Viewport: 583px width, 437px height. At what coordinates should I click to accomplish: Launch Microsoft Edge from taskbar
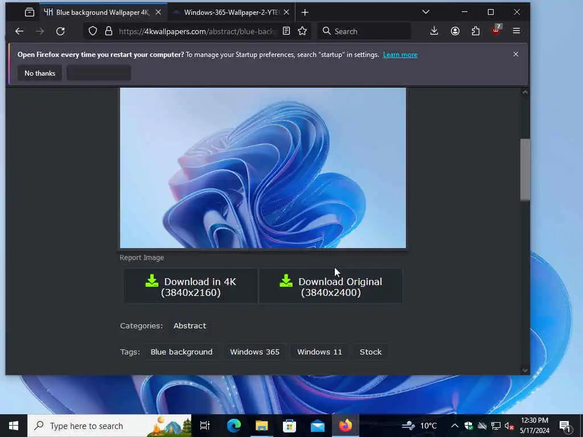pos(234,426)
